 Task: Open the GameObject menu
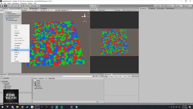(15, 3)
